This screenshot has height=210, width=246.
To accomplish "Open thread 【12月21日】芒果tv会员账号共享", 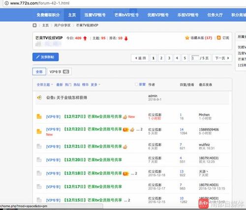I will point(92,147).
